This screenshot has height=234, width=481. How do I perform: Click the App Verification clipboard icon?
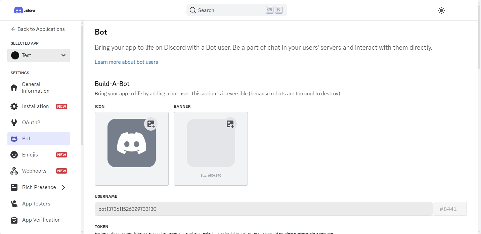pos(14,220)
